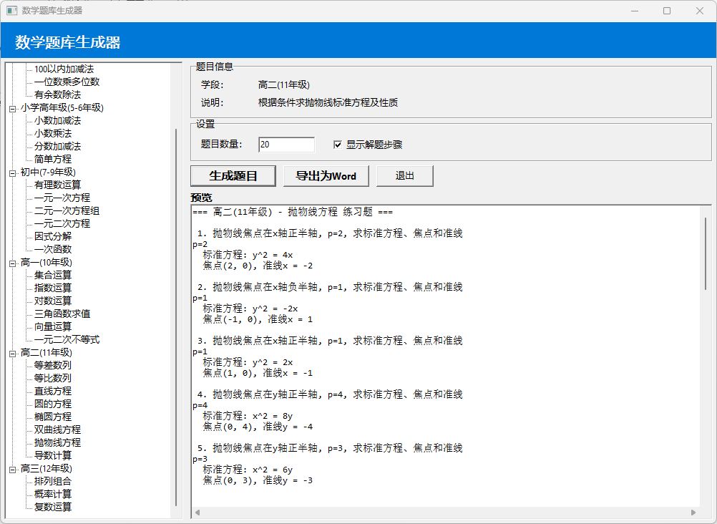Click the 题目数量 input field
This screenshot has height=524, width=717.
pos(286,145)
